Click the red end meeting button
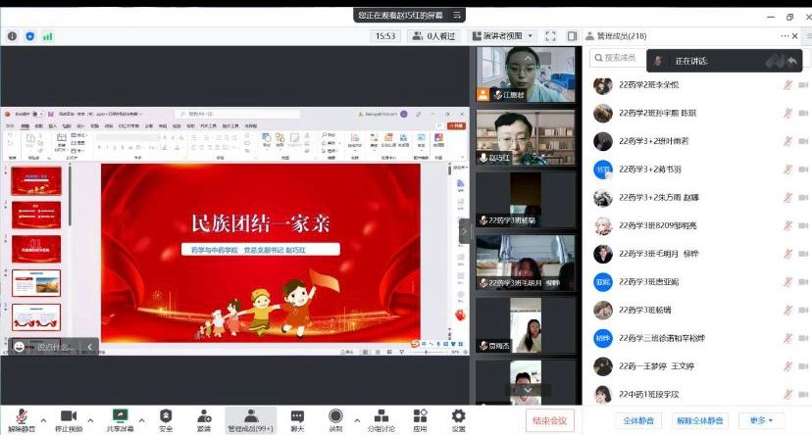The image size is (812, 435). tap(549, 420)
